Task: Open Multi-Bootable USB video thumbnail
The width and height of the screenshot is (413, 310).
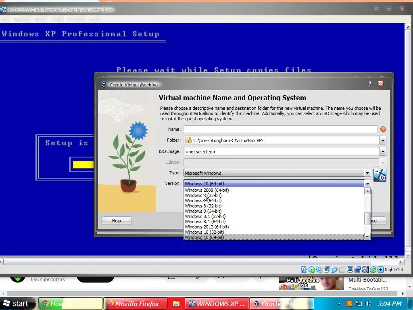Action: click(x=311, y=283)
